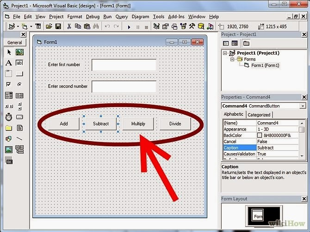Image resolution: width=310 pixels, height=232 pixels.
Task: Select the Pointer tool in the toolbox
Action: tap(9, 52)
